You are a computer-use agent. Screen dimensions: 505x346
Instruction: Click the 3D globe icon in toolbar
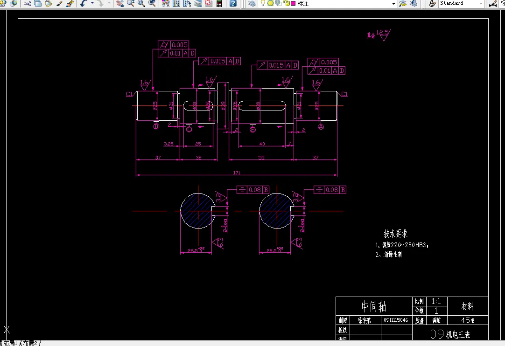tap(14, 4)
